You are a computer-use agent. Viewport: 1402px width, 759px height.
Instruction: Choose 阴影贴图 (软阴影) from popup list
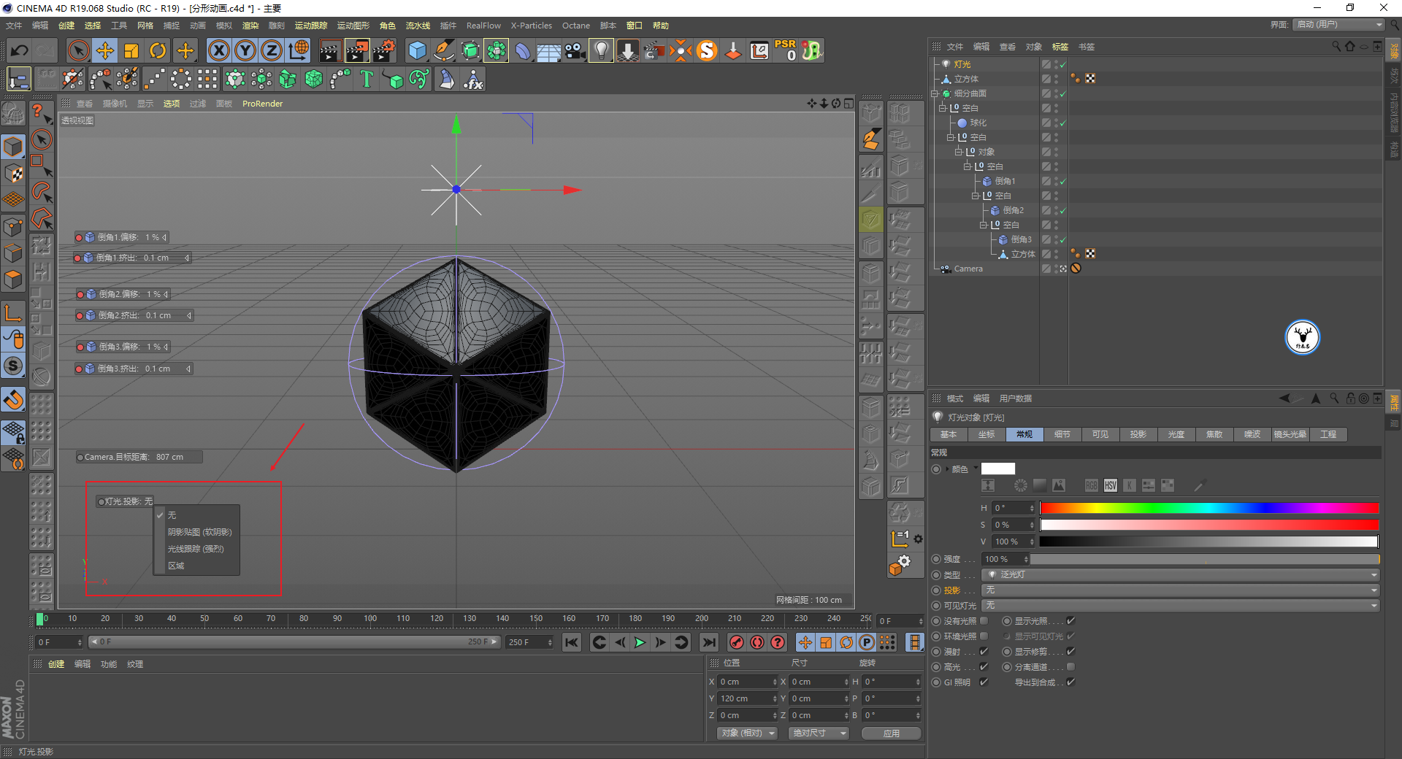point(199,532)
